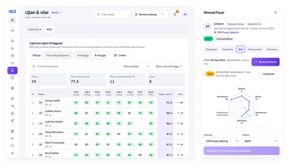This screenshot has width=288, height=166.
Task: Switch report view to Rekap
Action: pos(36,55)
